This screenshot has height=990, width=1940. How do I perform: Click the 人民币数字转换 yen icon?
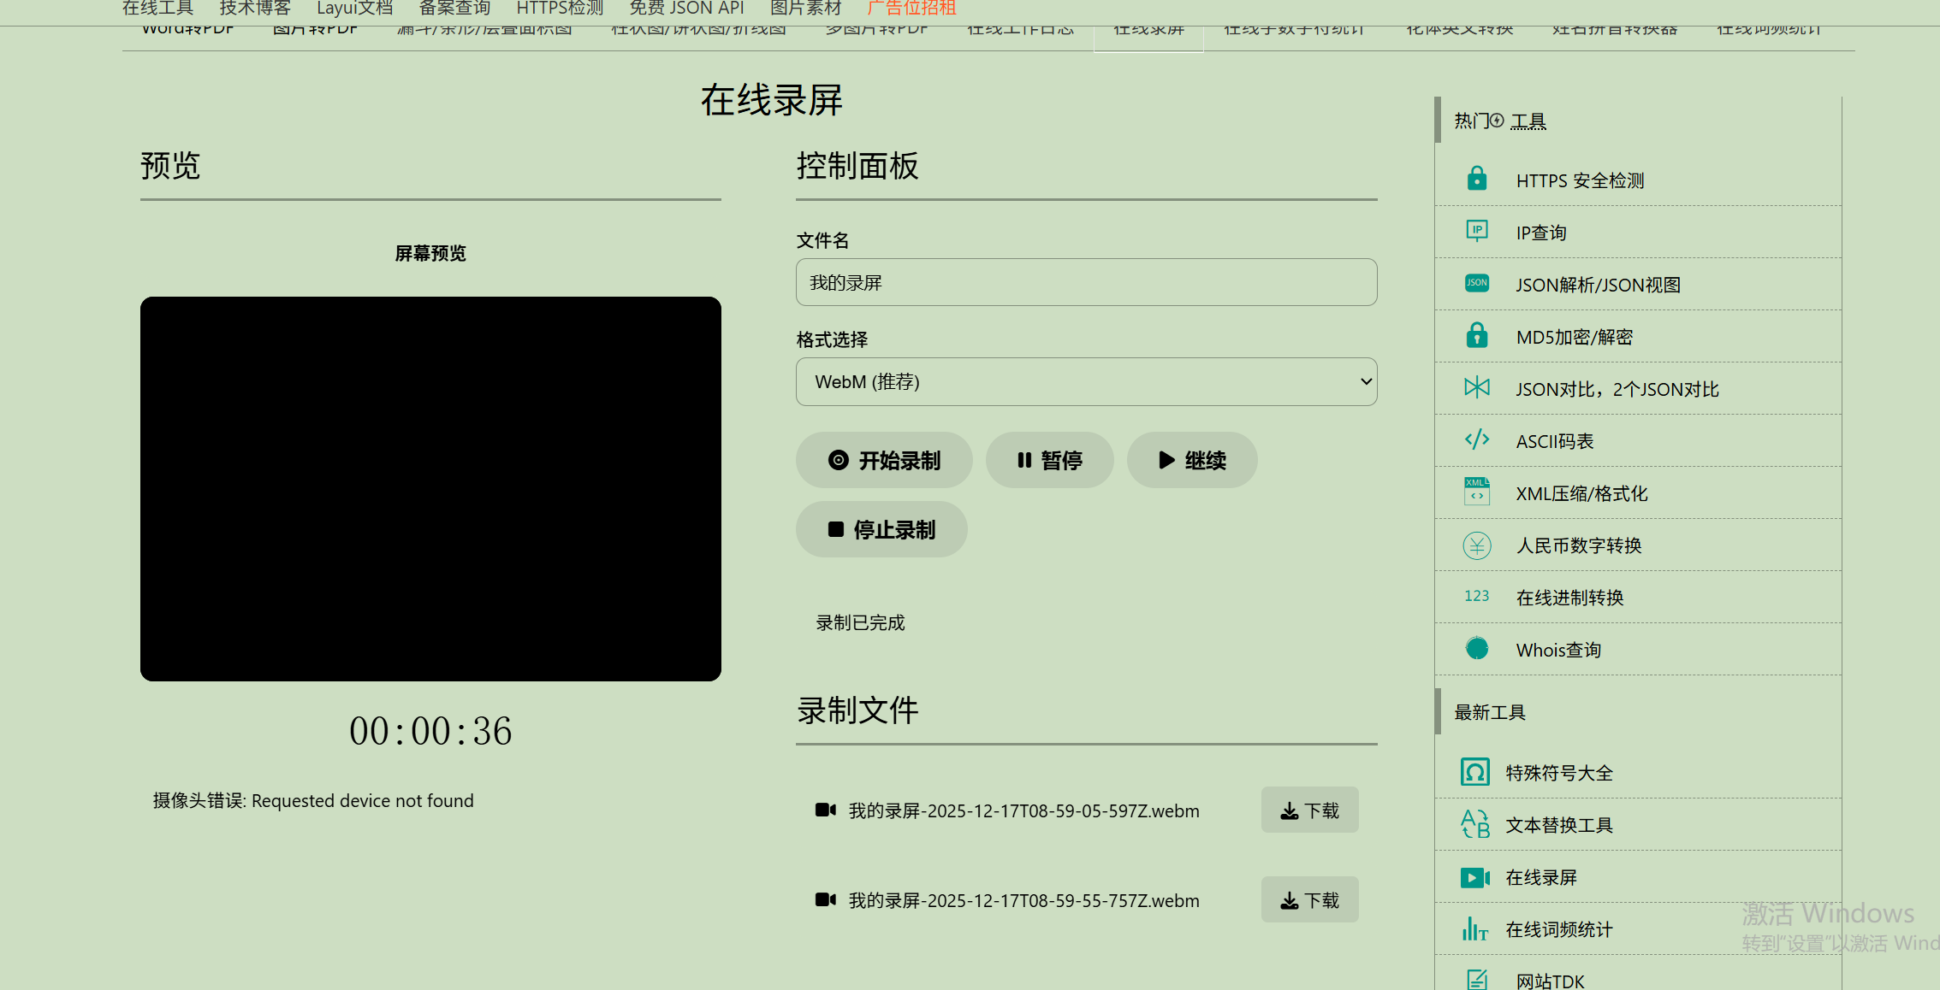pyautogui.click(x=1476, y=545)
